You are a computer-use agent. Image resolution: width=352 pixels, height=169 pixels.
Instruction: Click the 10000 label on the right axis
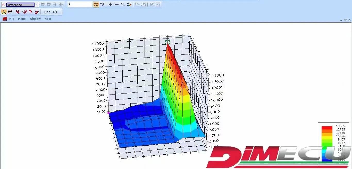tap(217, 100)
